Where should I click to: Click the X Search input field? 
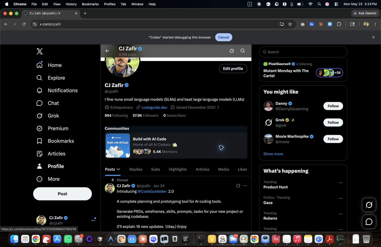(303, 52)
